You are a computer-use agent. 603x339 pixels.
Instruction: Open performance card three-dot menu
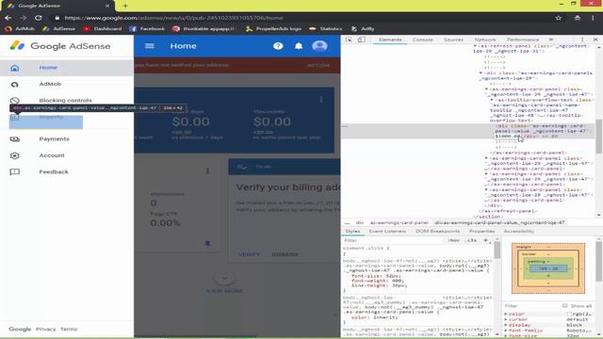207,170
